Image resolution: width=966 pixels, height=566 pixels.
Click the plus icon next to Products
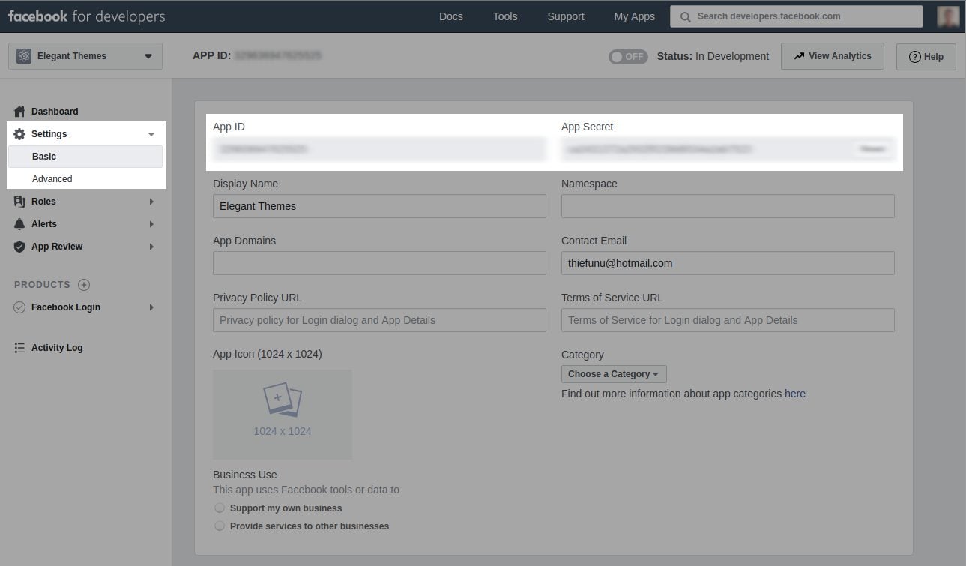[82, 284]
